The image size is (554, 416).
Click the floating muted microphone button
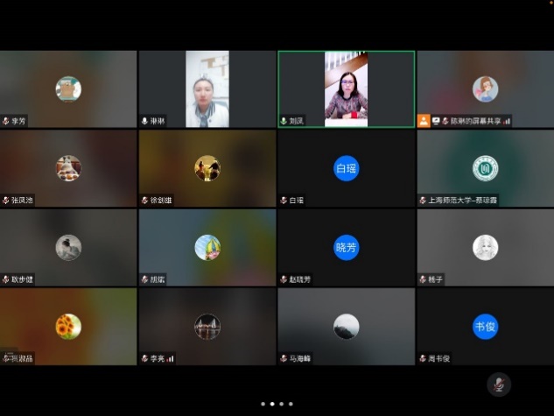[499, 384]
